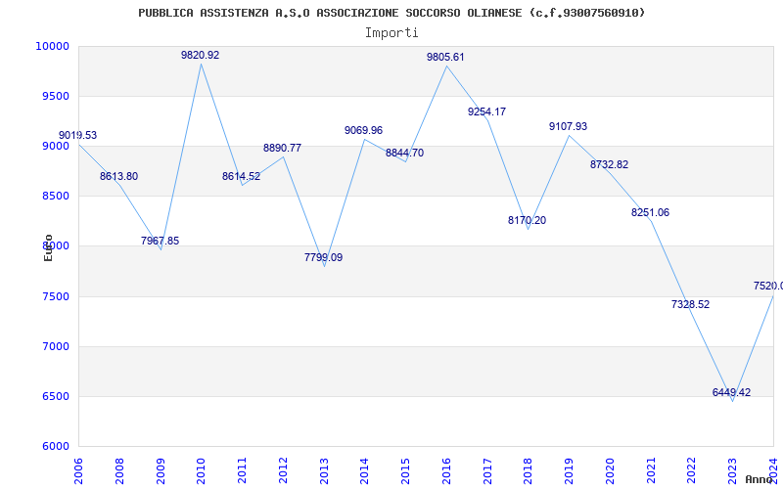Screen dimensions: 783x489
Task: Click the 2015 x-axis year label
Action: pos(406,471)
